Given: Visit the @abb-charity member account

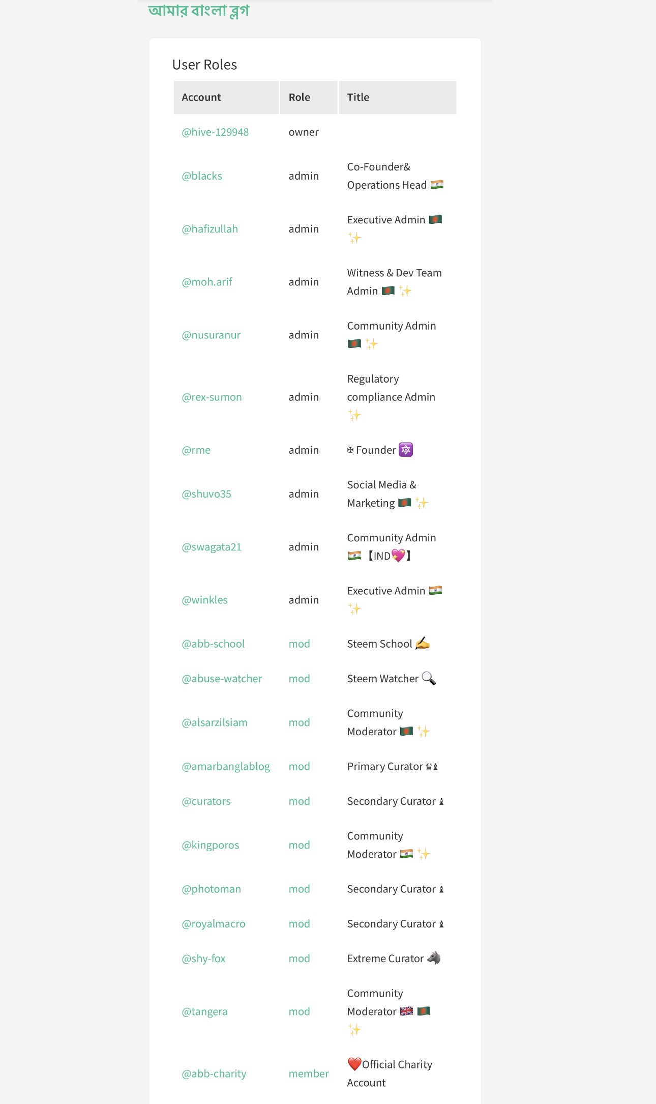Looking at the screenshot, I should tap(214, 1074).
